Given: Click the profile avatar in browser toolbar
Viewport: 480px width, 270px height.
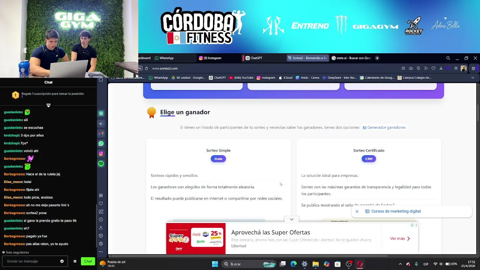Looking at the screenshot, I should click(x=464, y=68).
